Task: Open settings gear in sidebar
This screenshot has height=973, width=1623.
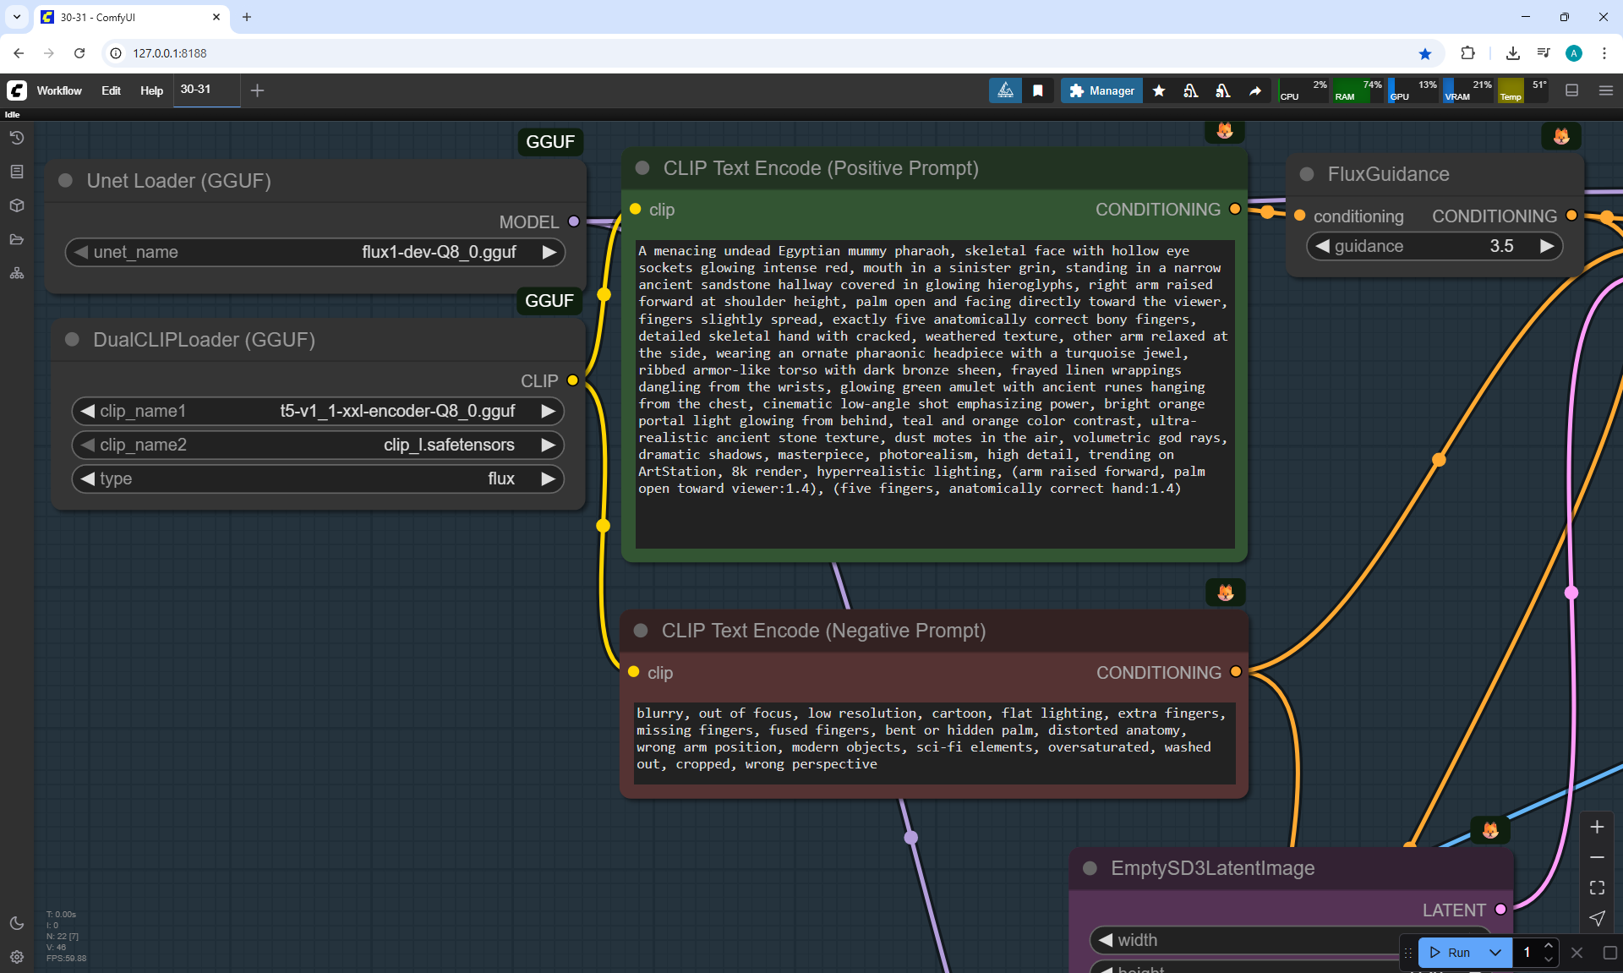Action: (17, 957)
